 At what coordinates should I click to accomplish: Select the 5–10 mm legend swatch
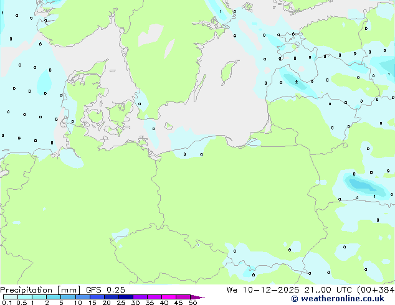click(68, 297)
